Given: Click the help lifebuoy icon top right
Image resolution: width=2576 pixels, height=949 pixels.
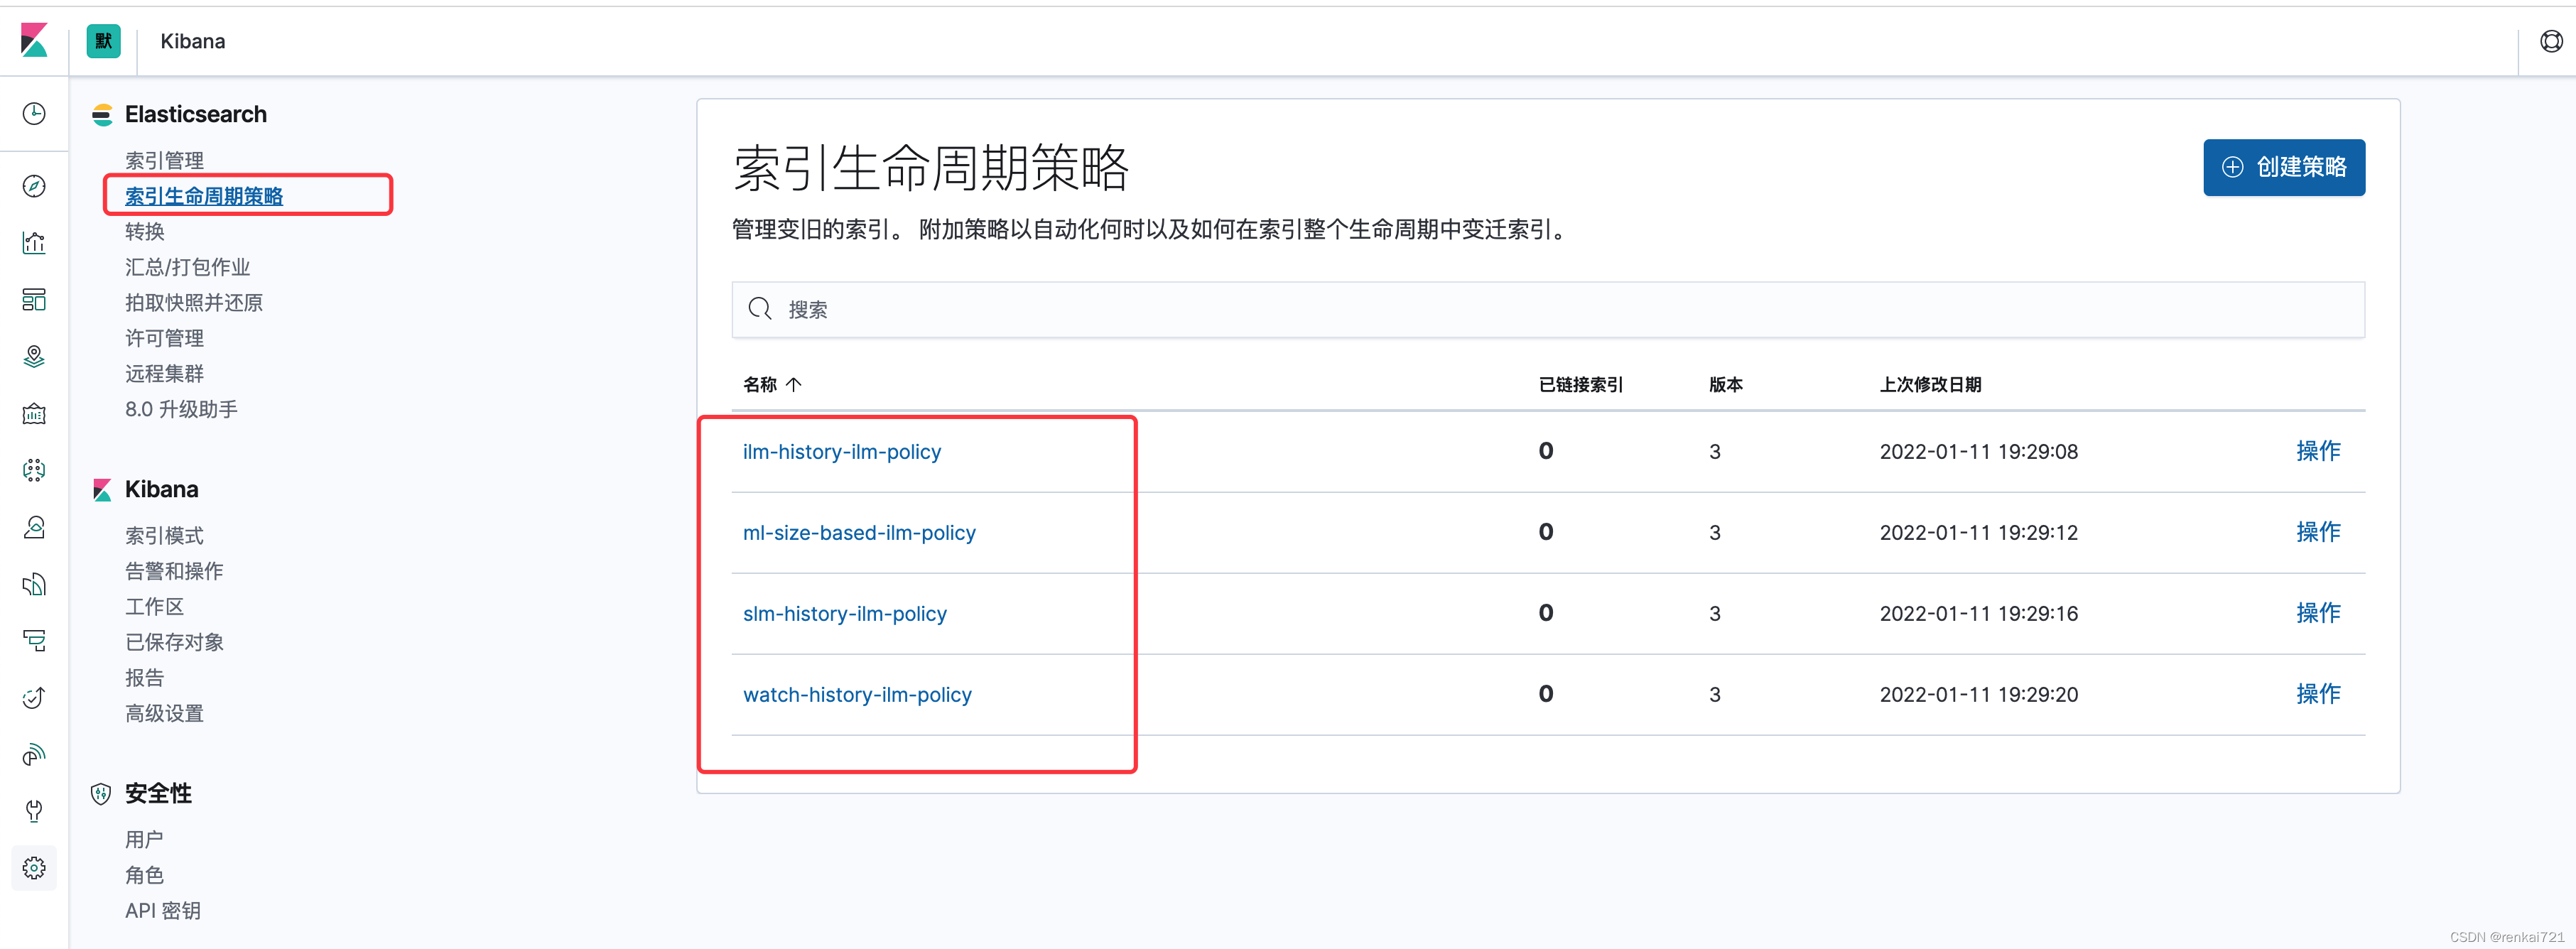Looking at the screenshot, I should (2551, 41).
